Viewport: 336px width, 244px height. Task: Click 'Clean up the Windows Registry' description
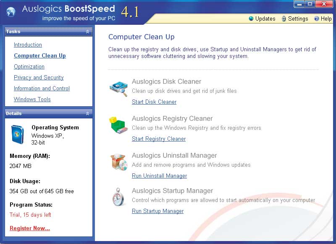[197, 128]
